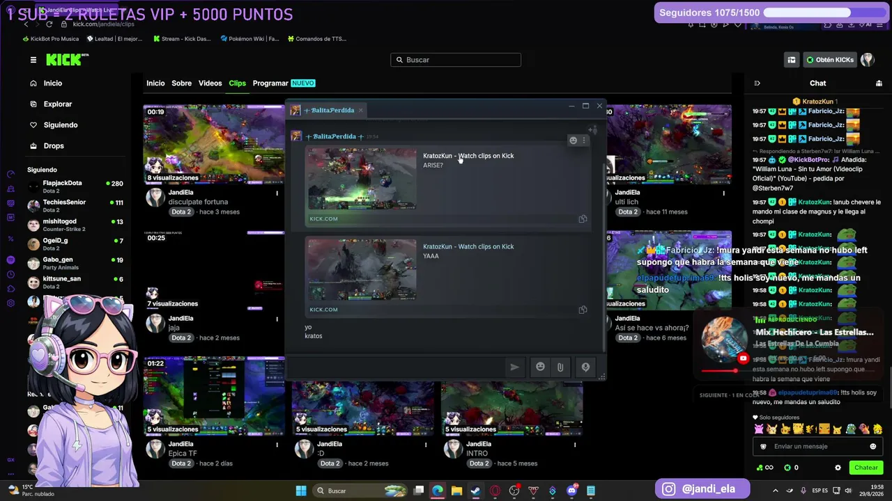The width and height of the screenshot is (892, 501).
Task: Switch to the Sobre tab
Action: coord(181,83)
